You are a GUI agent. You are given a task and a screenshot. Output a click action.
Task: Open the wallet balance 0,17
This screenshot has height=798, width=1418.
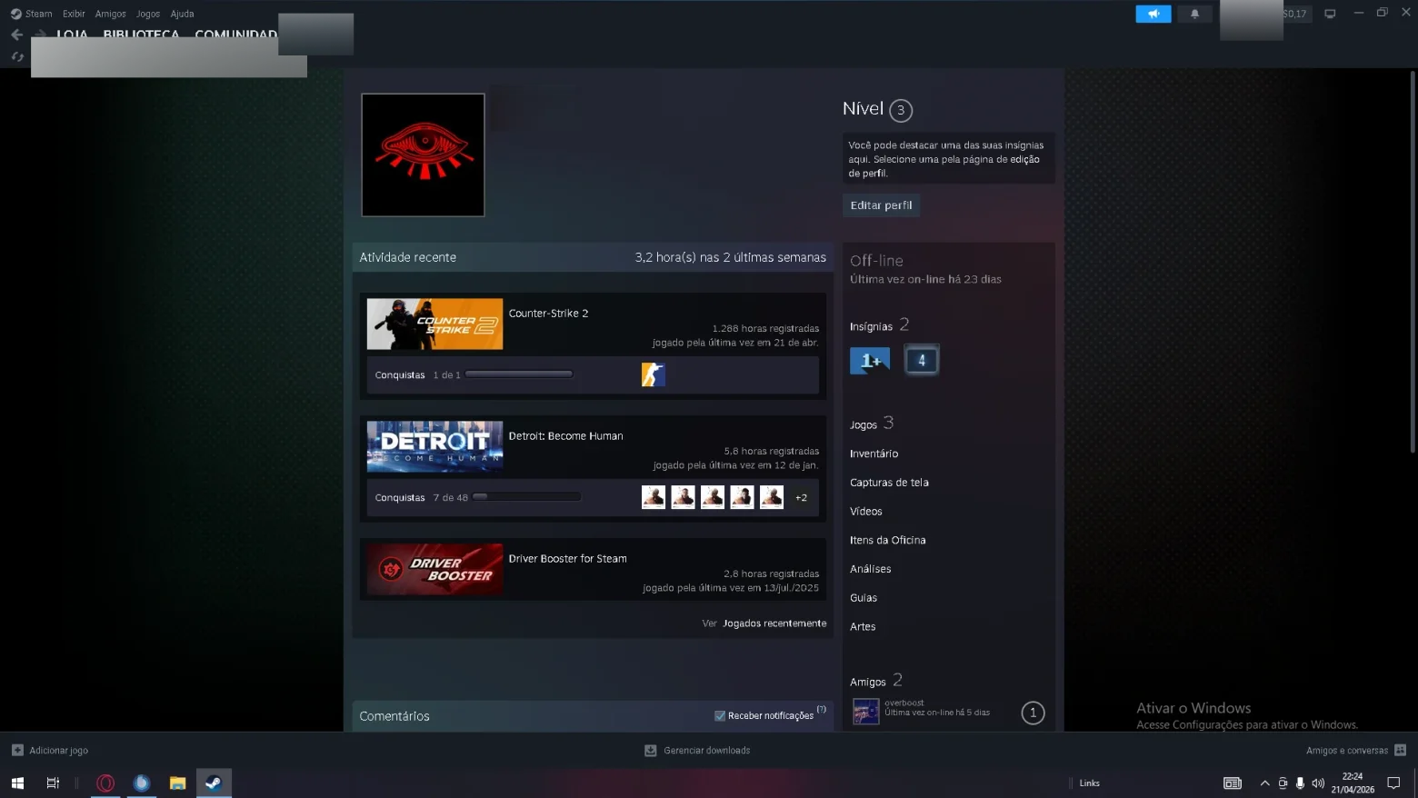point(1294,14)
